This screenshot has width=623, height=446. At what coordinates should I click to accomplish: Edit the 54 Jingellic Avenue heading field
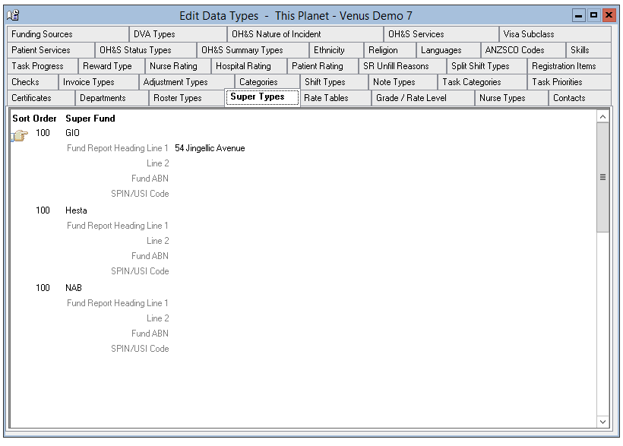click(x=210, y=148)
